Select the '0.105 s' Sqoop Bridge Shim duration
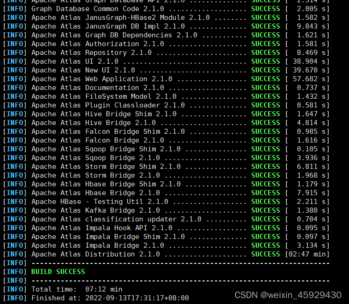This screenshot has height=304, width=349. pyautogui.click(x=311, y=149)
